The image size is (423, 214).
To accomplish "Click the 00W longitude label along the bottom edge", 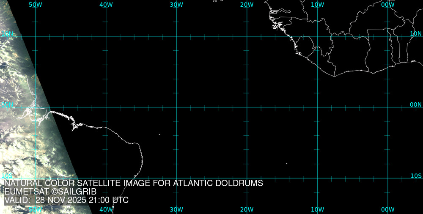I will point(387,209).
